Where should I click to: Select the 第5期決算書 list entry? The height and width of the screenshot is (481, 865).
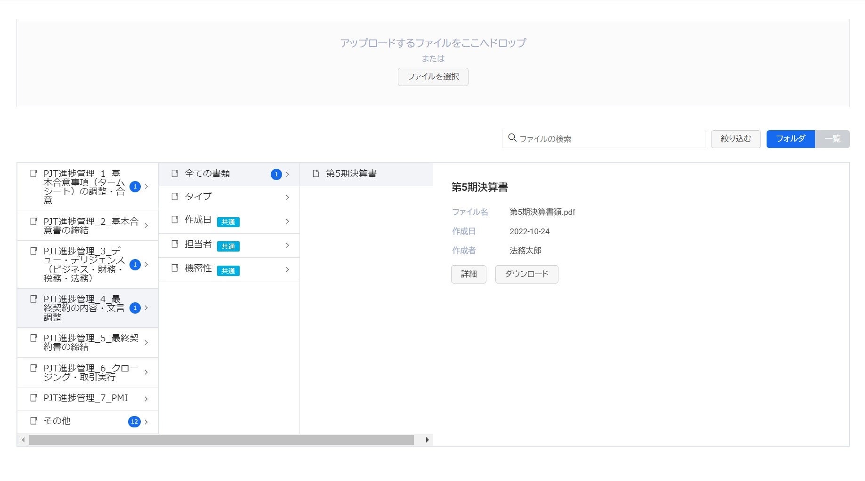click(351, 173)
